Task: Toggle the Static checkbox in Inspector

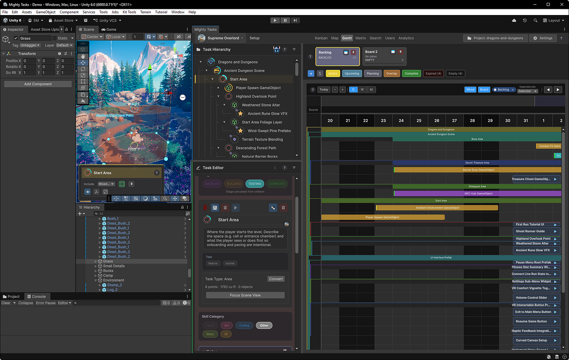Action: click(x=54, y=38)
